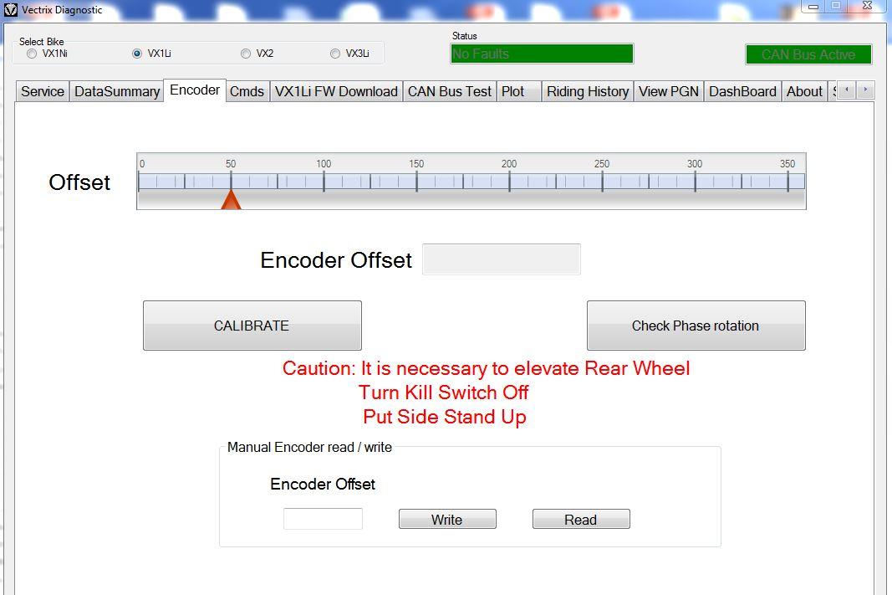Open the CAN Bus Test tab
The width and height of the screenshot is (892, 595).
point(450,92)
